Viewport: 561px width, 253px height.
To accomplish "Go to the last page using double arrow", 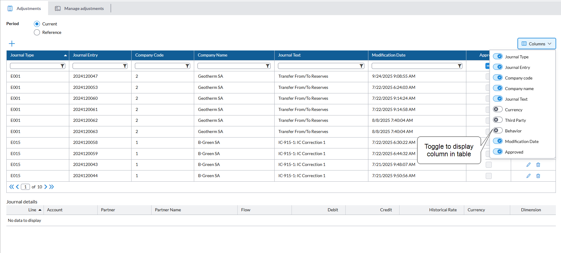I will click(52, 187).
